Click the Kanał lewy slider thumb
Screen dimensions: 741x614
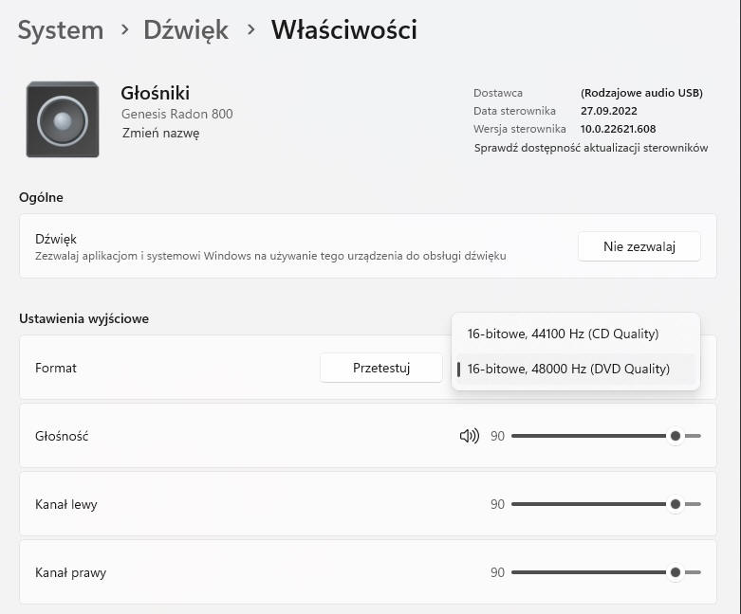(676, 504)
